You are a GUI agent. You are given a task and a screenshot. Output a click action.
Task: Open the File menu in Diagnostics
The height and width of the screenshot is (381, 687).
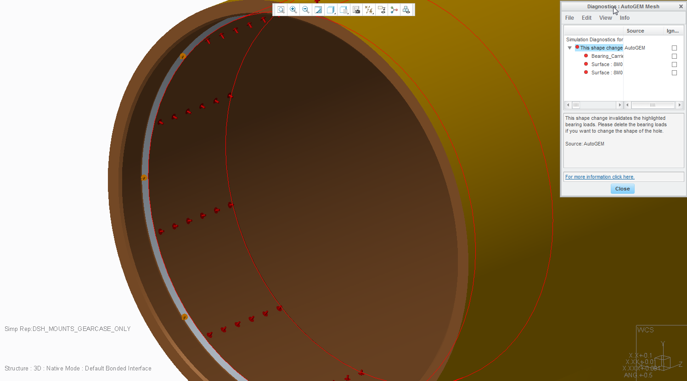tap(569, 18)
